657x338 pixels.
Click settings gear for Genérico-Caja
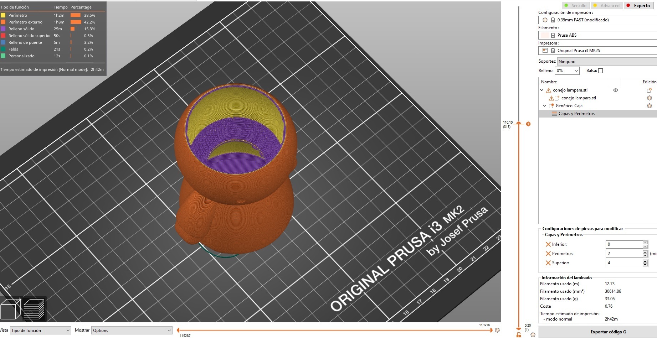point(649,106)
